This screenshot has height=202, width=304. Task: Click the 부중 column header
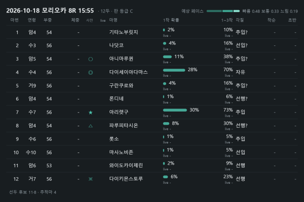click(48, 20)
